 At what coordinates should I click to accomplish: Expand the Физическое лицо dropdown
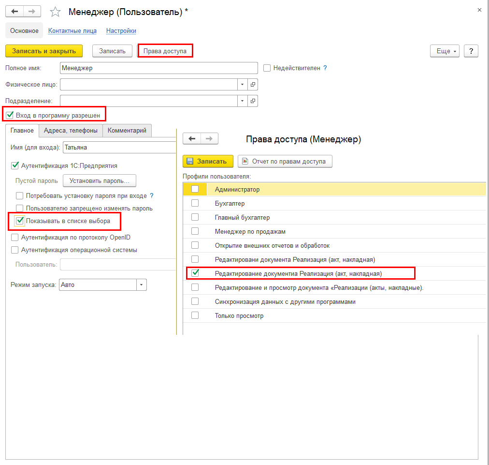point(242,84)
